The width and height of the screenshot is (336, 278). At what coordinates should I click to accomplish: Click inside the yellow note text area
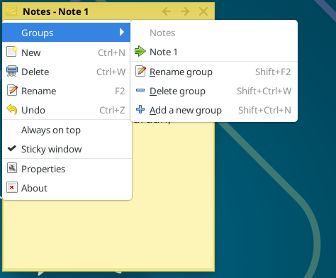tap(108, 234)
